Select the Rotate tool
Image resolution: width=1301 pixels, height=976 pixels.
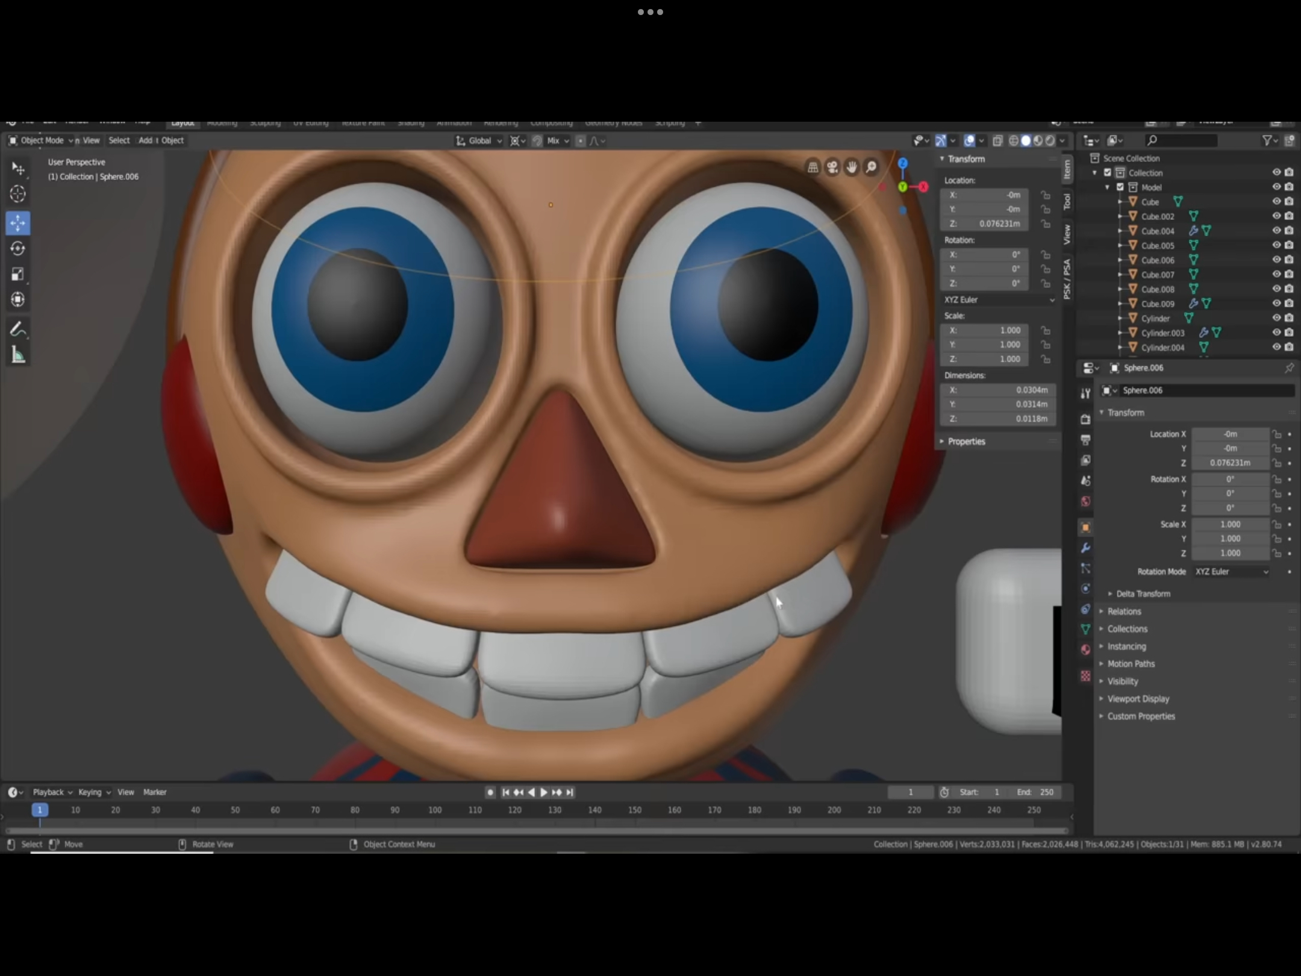pyautogui.click(x=18, y=248)
